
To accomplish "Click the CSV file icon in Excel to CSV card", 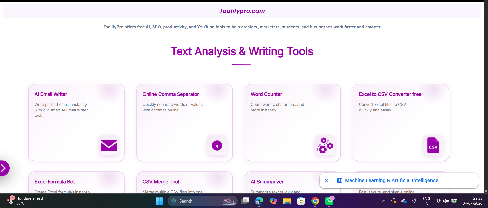I will 433,145.
